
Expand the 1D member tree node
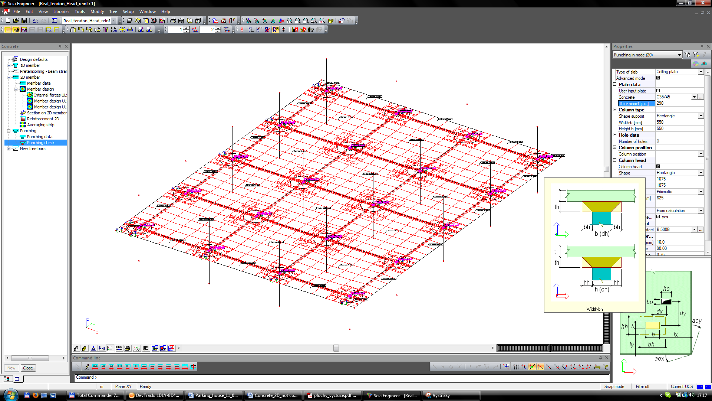coord(9,65)
